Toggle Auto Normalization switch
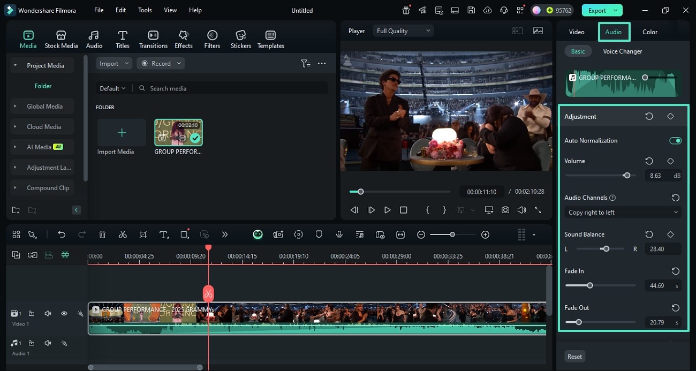Screen dimensions: 696x371 coord(676,140)
